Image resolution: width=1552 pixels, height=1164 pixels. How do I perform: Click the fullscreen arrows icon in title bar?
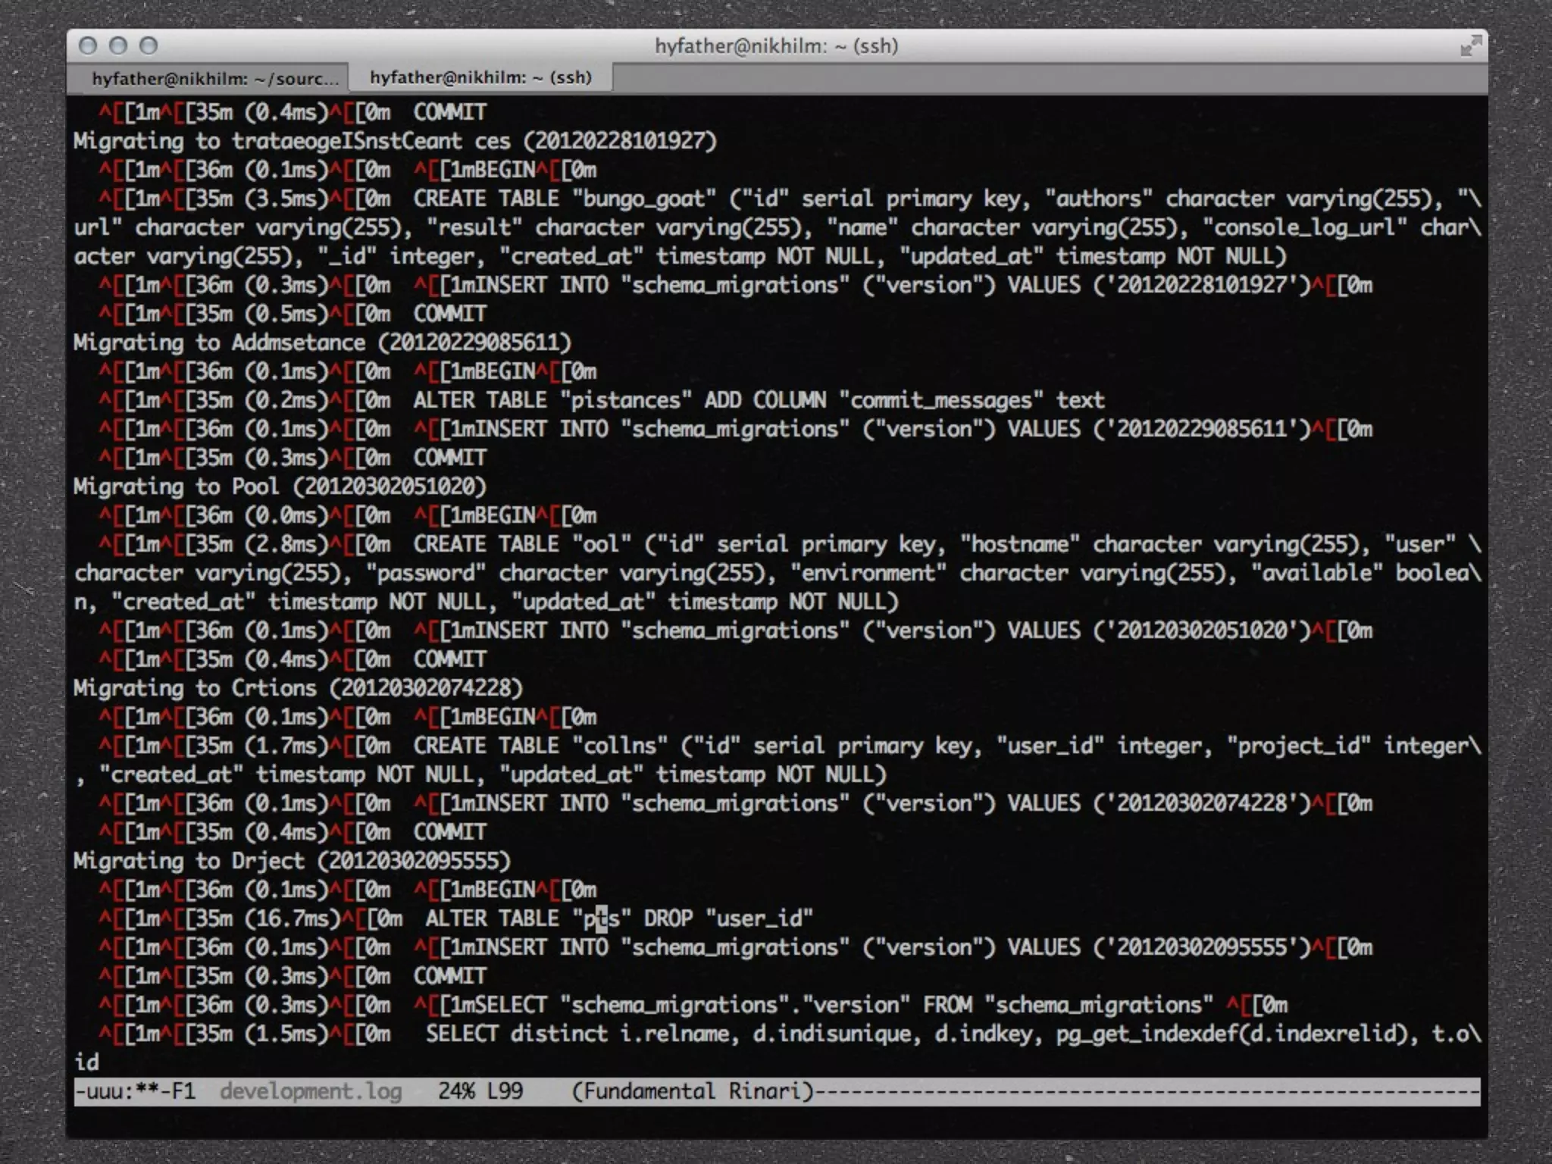(x=1470, y=46)
